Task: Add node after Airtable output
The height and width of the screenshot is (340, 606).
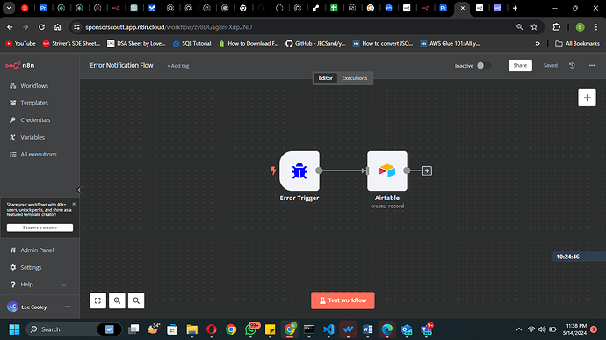Action: tap(427, 170)
